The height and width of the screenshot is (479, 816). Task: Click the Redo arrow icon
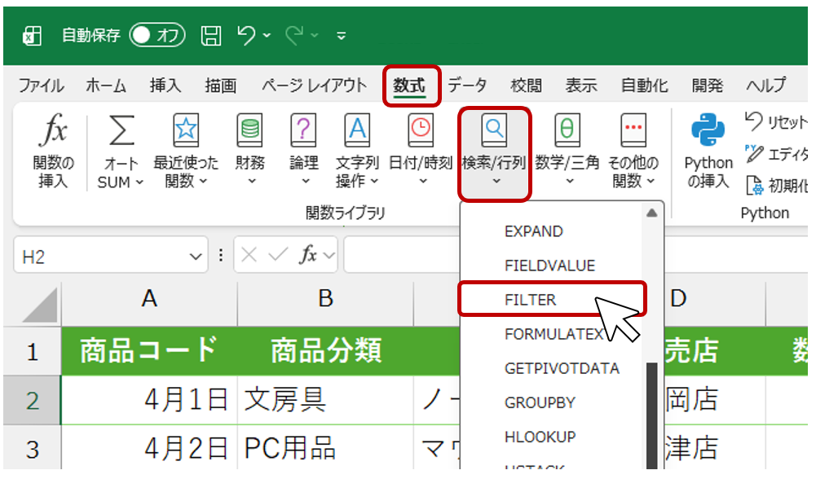[294, 35]
